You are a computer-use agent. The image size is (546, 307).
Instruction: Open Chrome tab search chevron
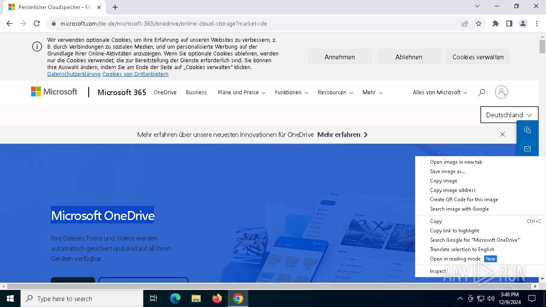477,6
